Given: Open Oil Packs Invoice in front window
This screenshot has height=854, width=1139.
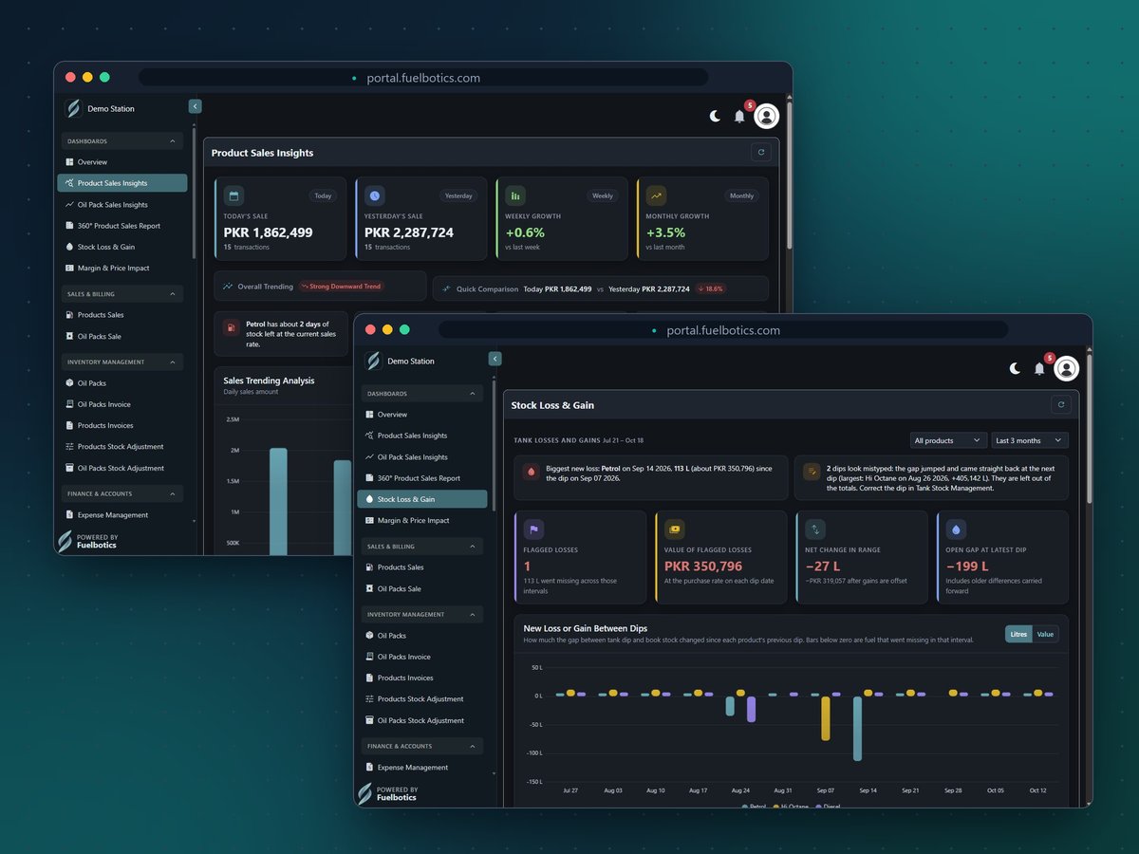Looking at the screenshot, I should pyautogui.click(x=421, y=657).
